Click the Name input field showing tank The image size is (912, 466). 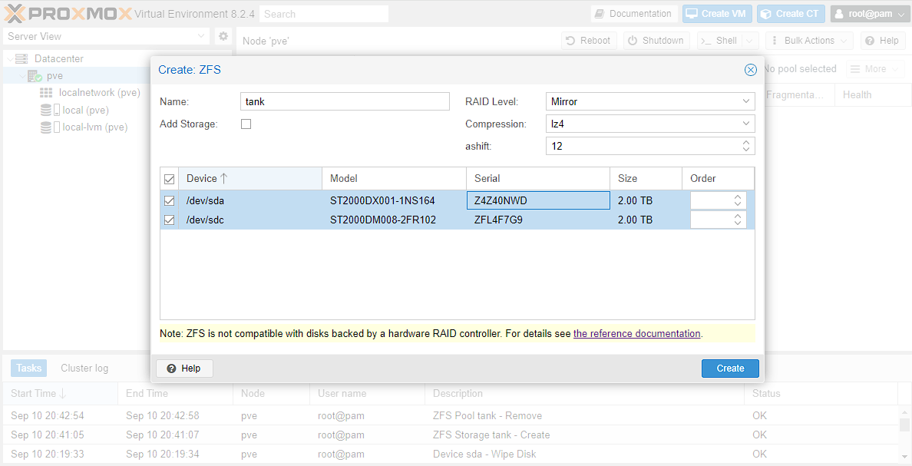tap(344, 101)
